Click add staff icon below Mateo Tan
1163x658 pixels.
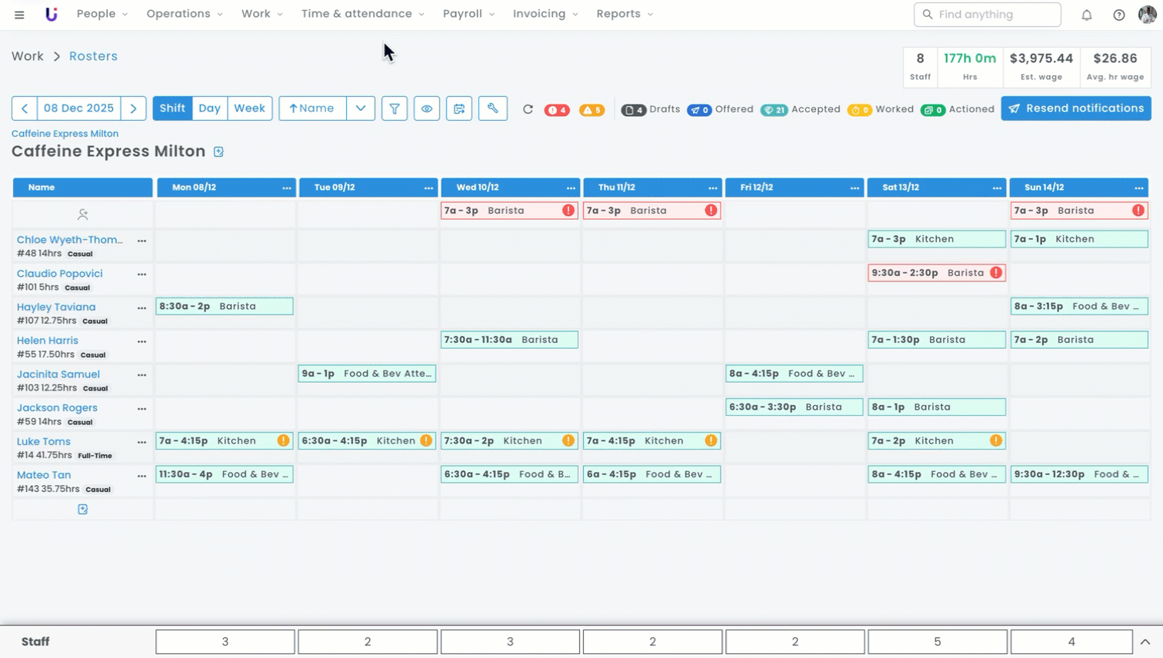(x=82, y=510)
